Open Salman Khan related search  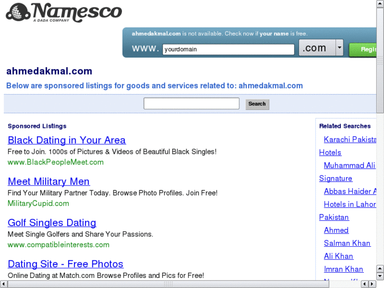coord(347,244)
